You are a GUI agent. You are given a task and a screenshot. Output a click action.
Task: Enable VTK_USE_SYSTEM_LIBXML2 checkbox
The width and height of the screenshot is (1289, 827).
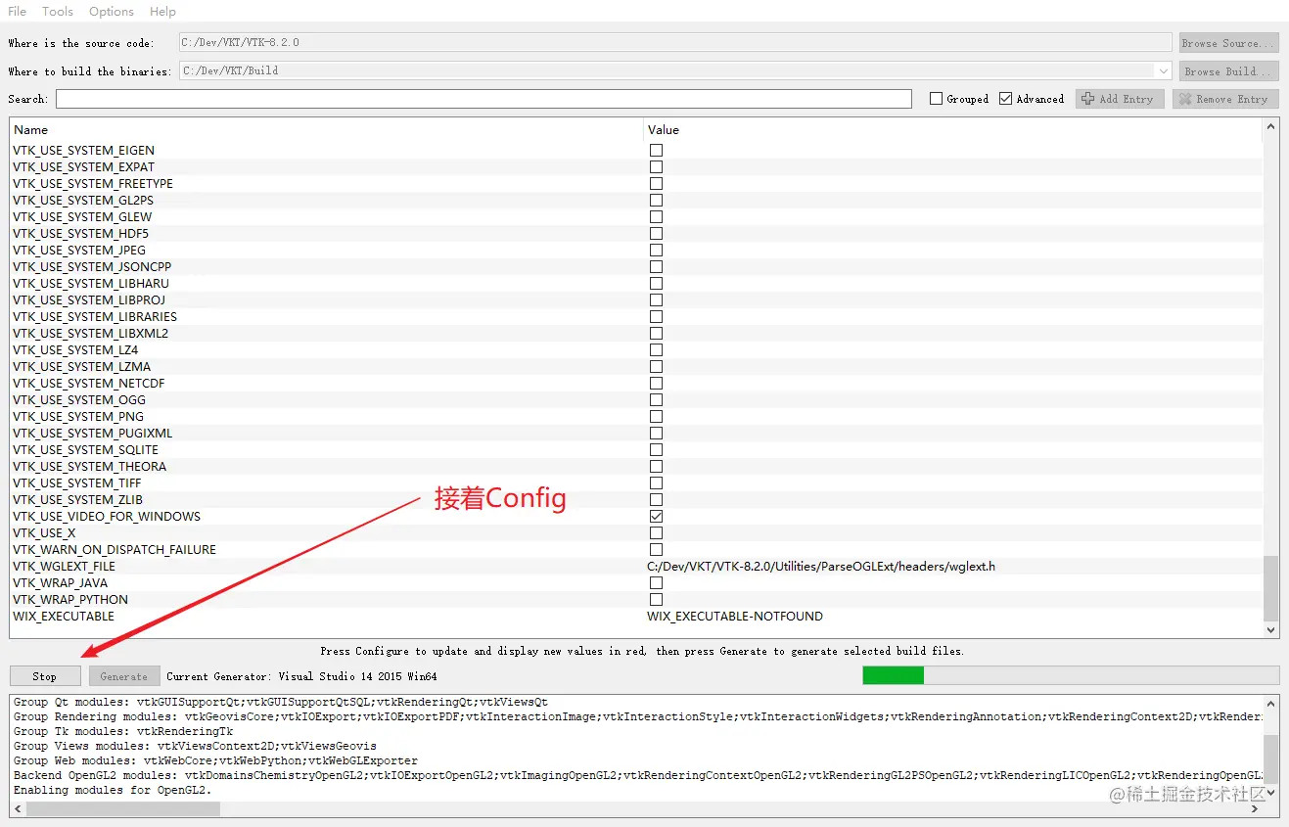click(656, 334)
